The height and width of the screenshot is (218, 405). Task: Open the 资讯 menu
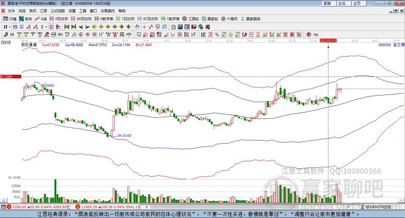(x=33, y=11)
